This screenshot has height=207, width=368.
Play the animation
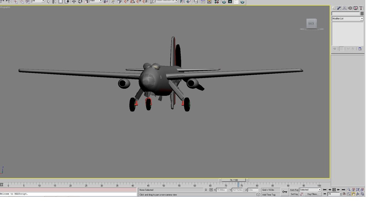coord(334,190)
